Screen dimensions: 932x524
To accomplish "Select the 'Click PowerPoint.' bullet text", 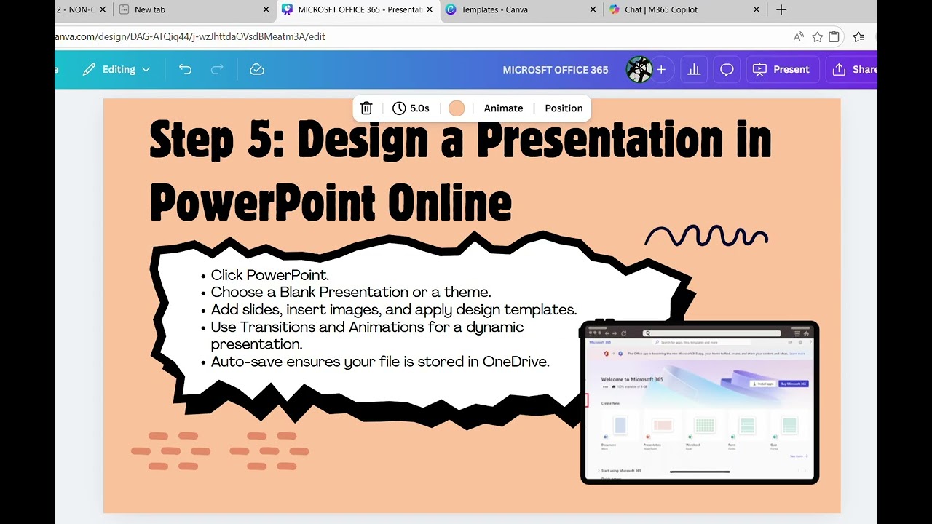I will click(270, 275).
